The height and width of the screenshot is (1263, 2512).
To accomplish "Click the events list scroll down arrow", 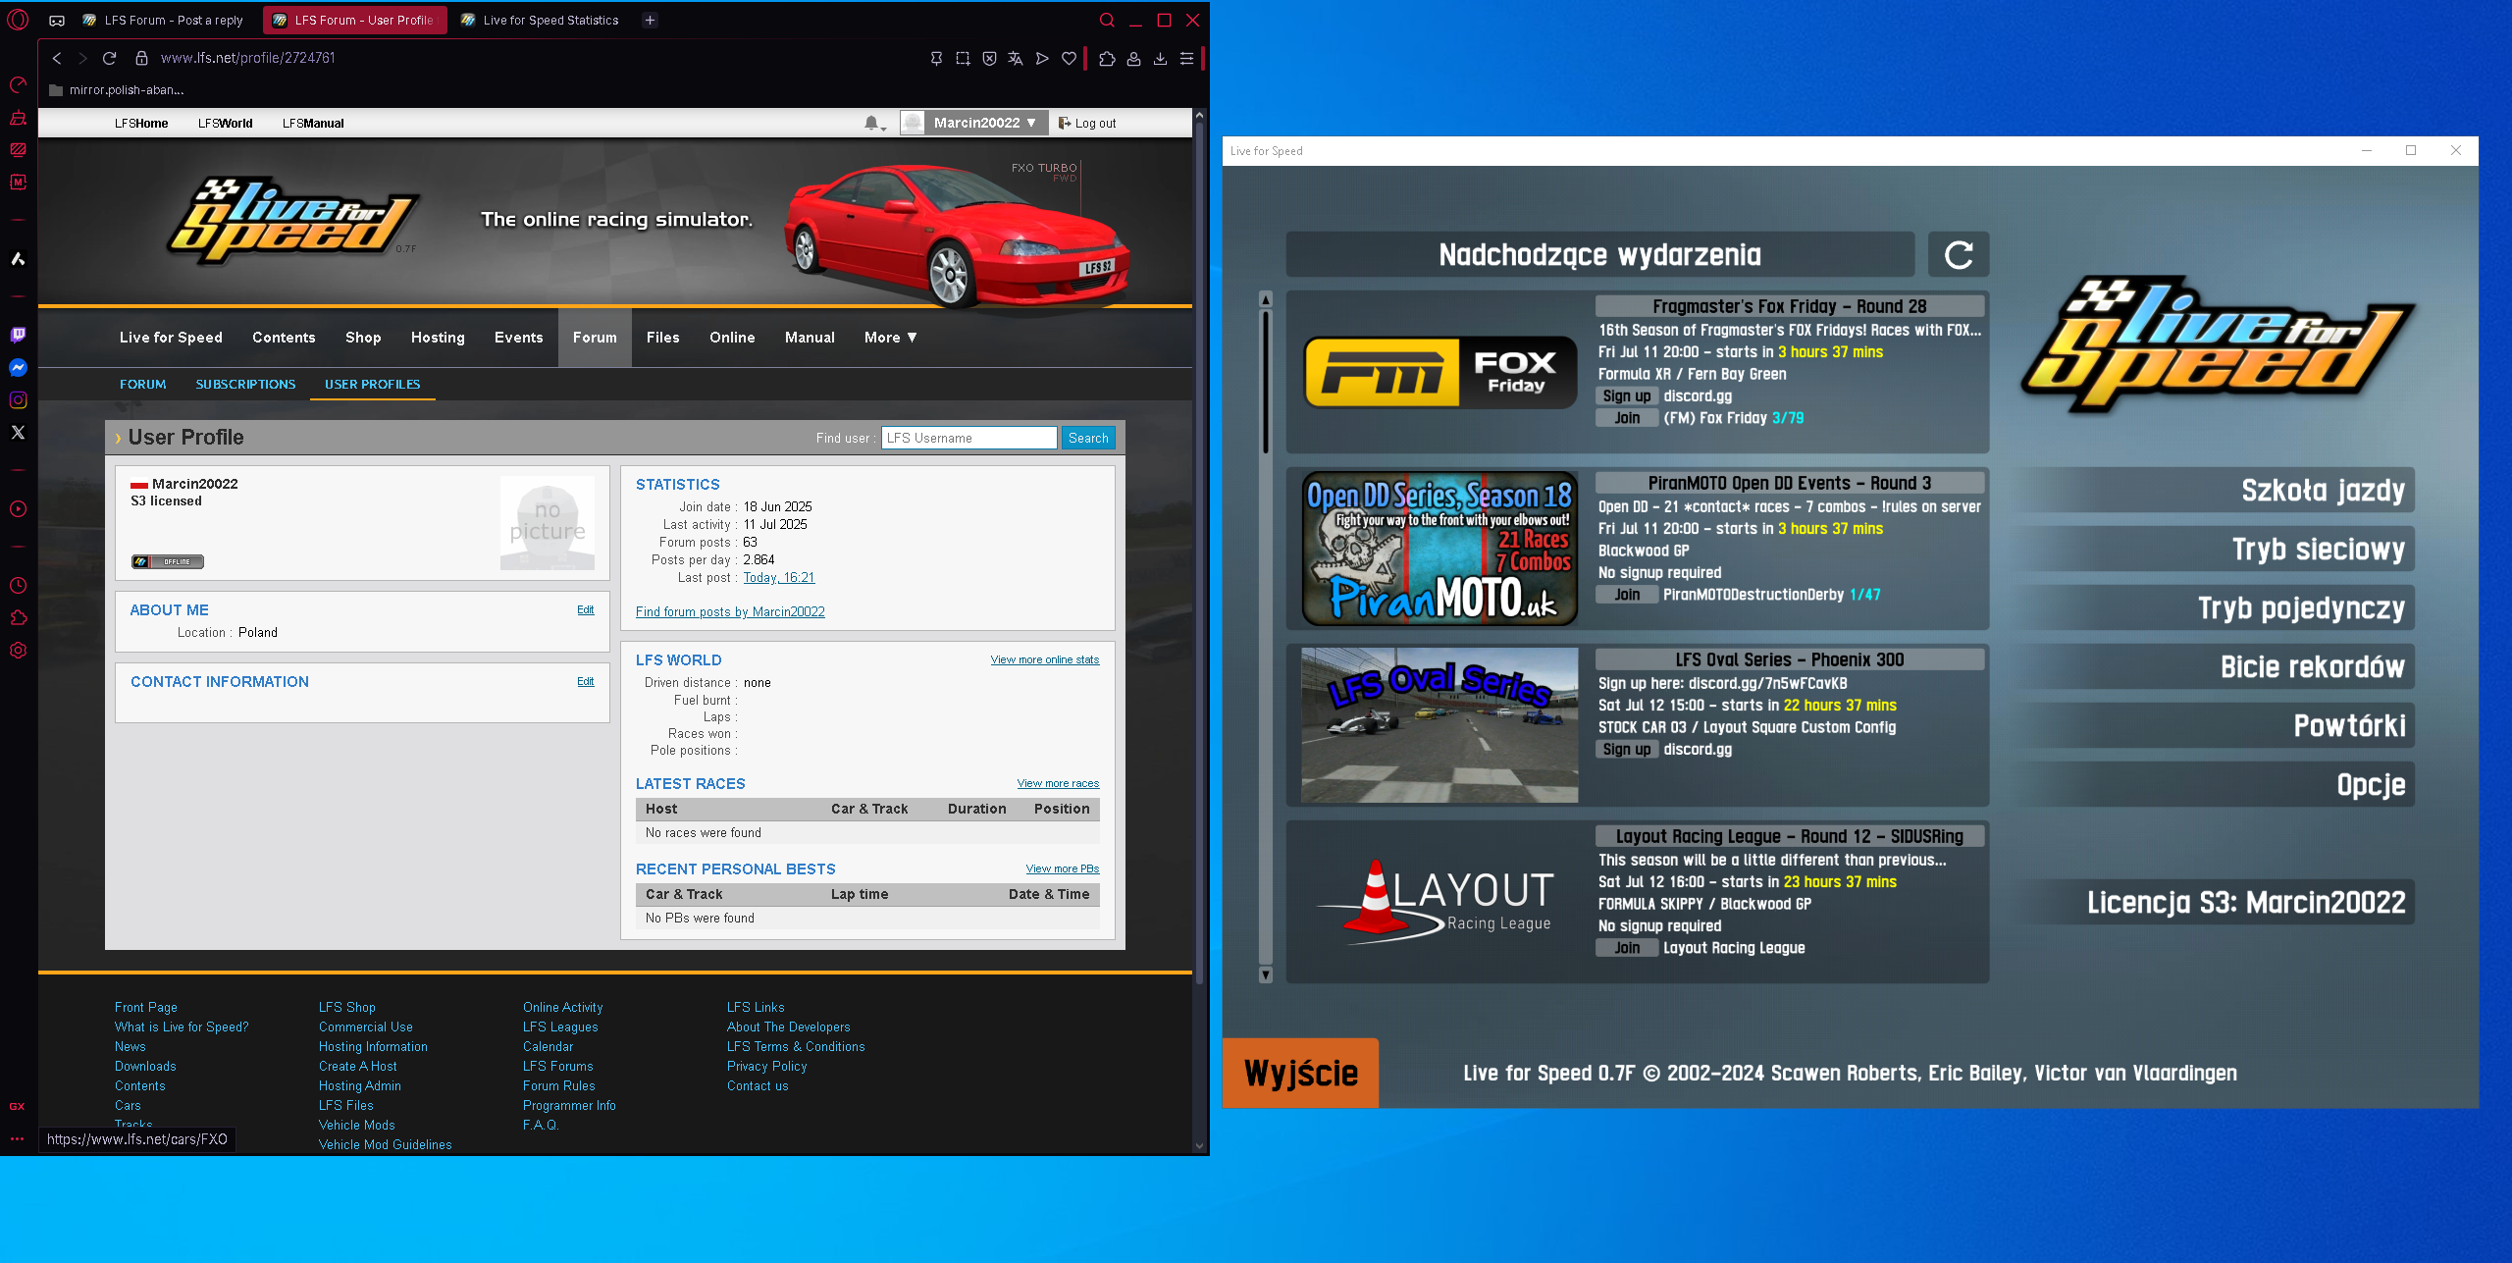I will click(x=1266, y=974).
